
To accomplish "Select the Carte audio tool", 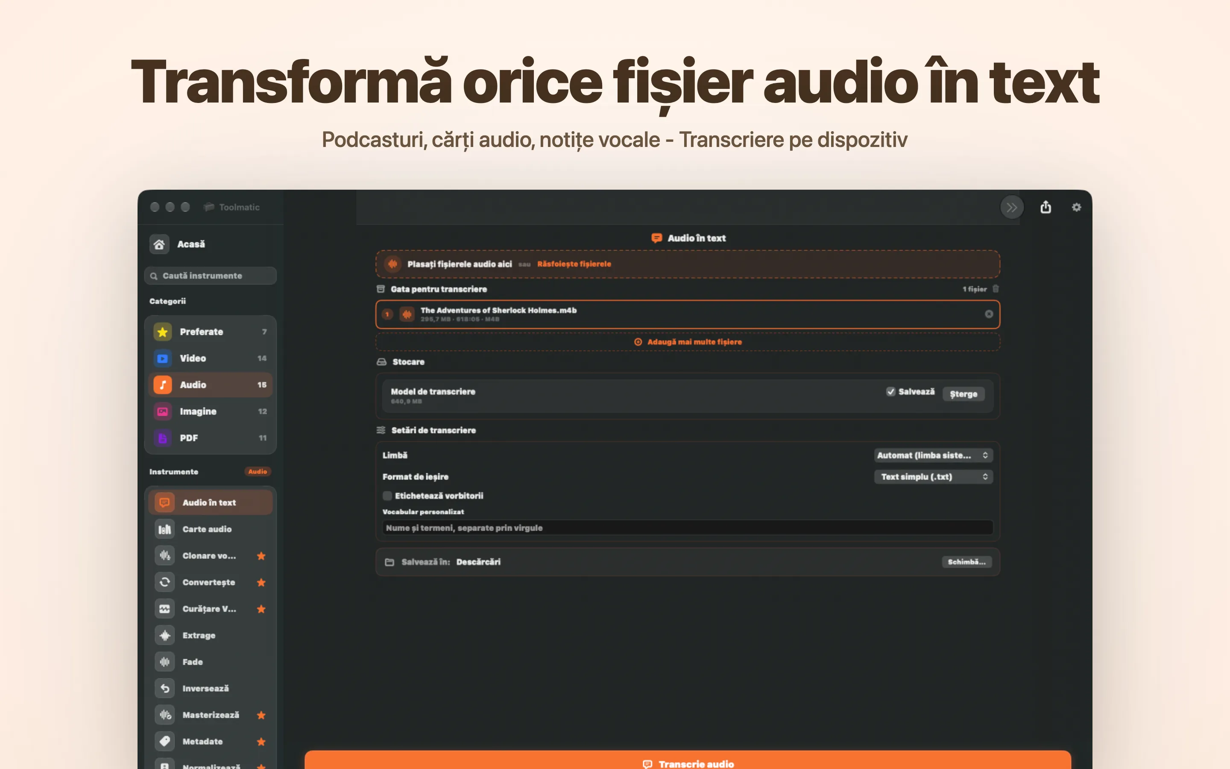I will click(x=211, y=529).
